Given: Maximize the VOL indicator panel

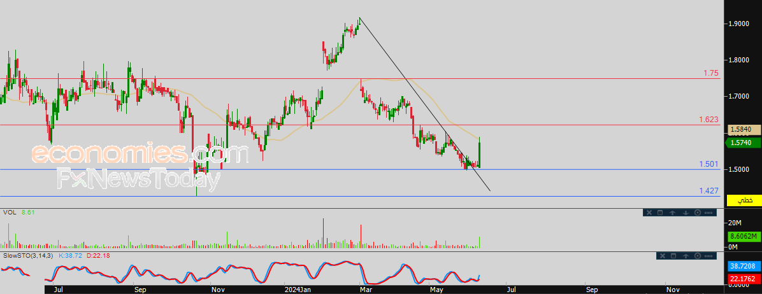Looking at the screenshot, I should tap(661, 213).
